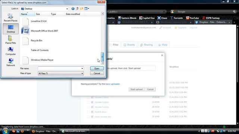Open the Torrents bookmark
The height and width of the screenshot is (134, 239).
176,18
